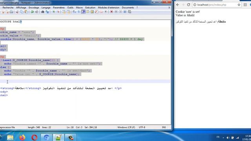Click the Paste clipboard toolbar icon

(26, 12)
